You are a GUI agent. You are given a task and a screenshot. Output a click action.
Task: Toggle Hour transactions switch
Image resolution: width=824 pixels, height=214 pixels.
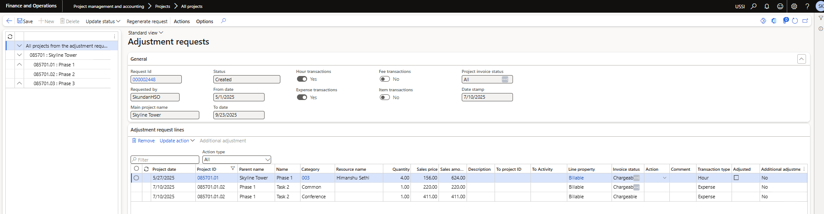click(x=302, y=79)
